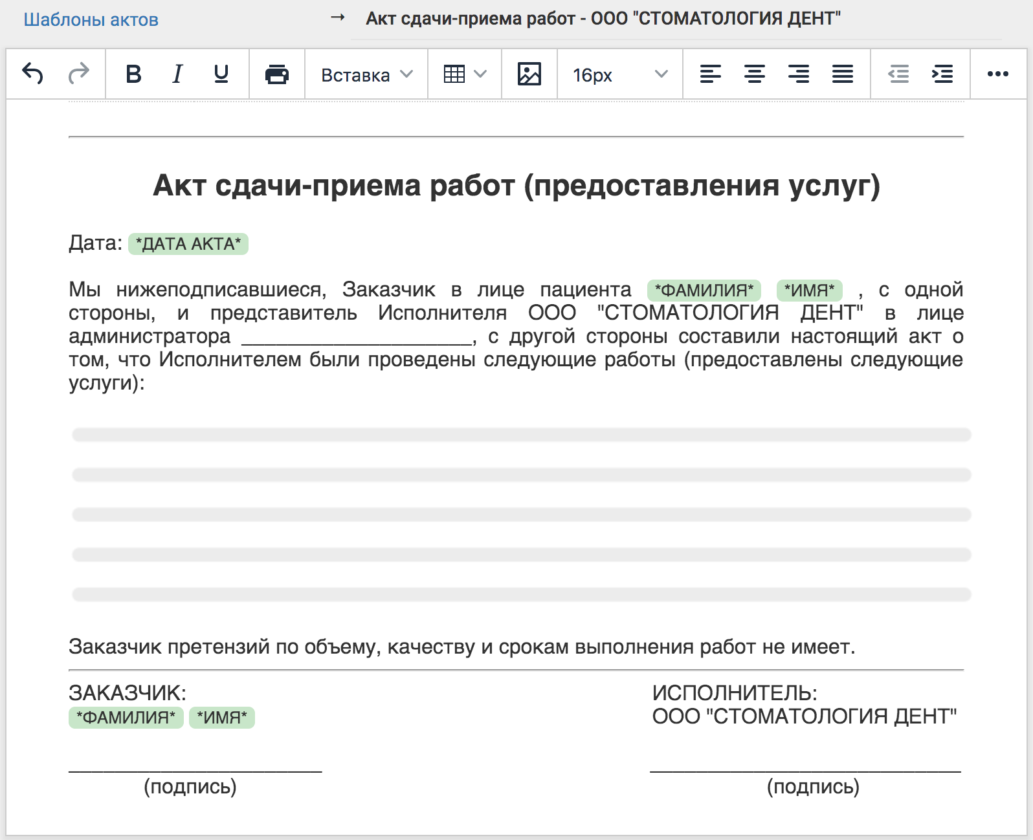Click the Redo arrow icon

click(x=79, y=74)
